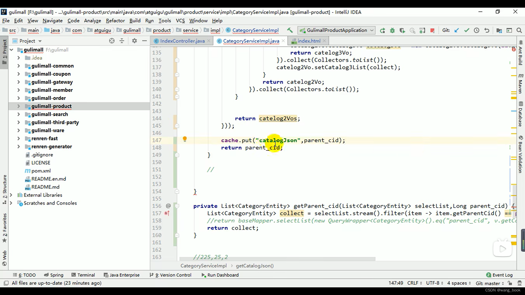
Task: Click the UTF-8 encoding selector
Action: pyautogui.click(x=435, y=283)
